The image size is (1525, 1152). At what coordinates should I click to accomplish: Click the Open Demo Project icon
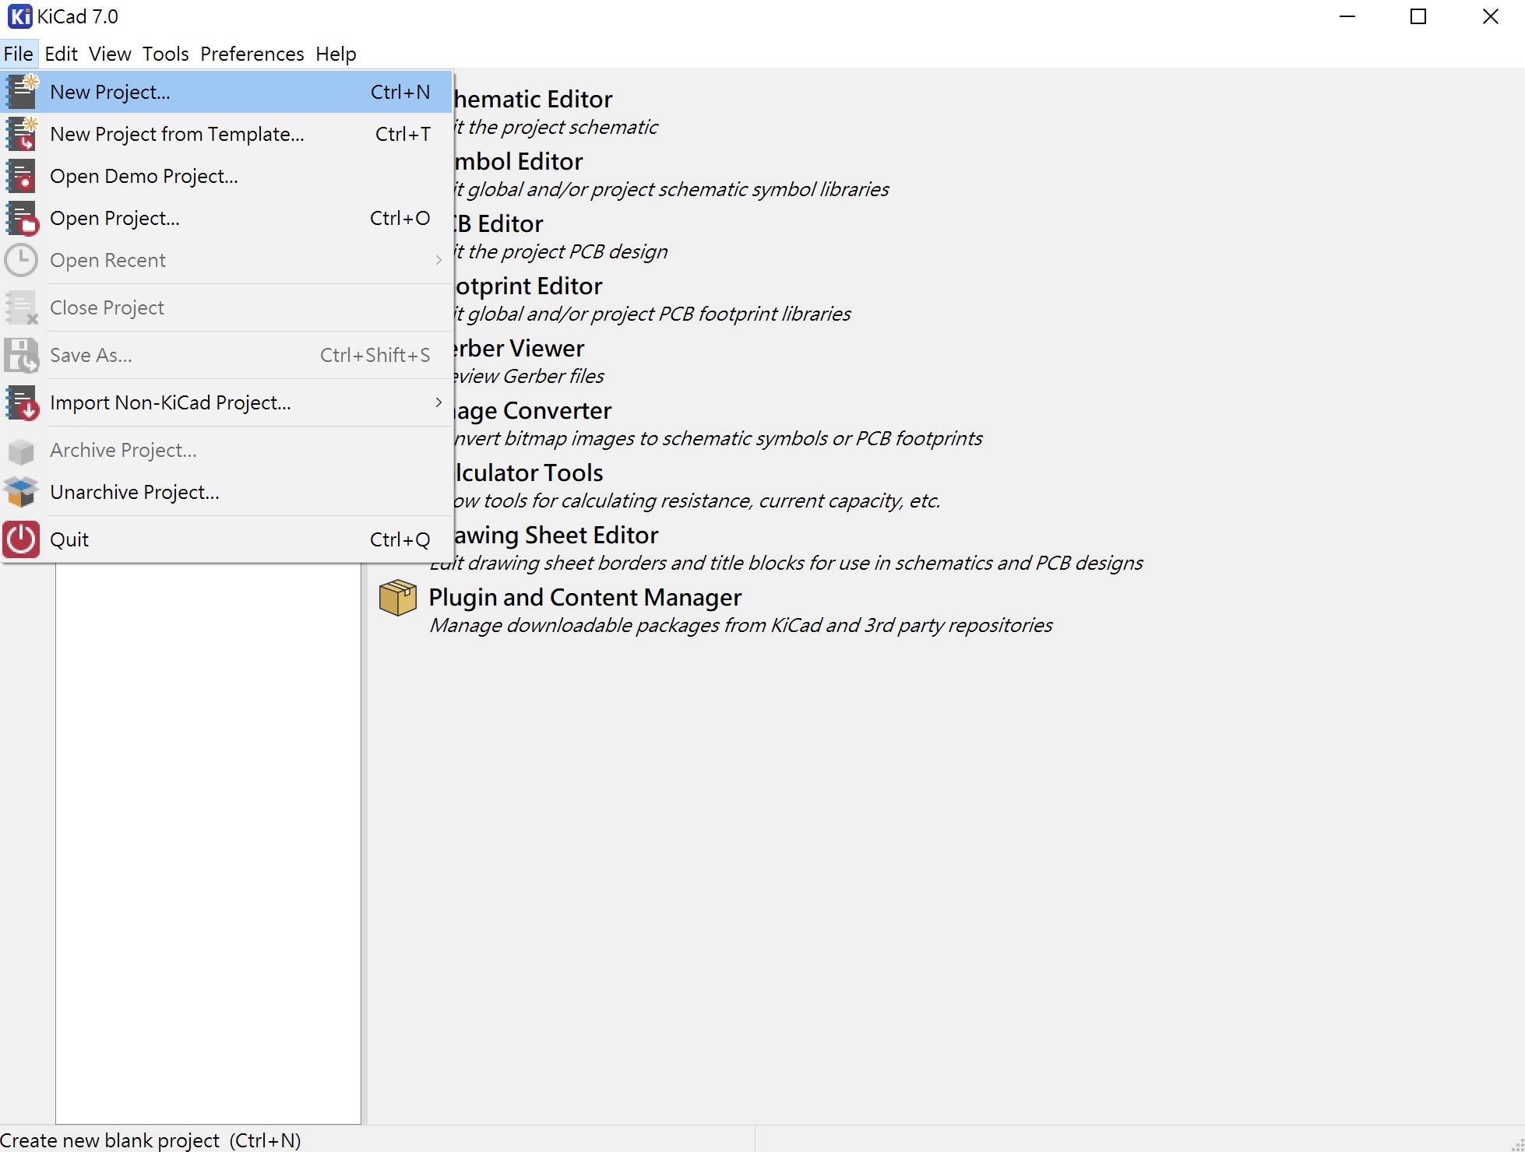coord(22,176)
